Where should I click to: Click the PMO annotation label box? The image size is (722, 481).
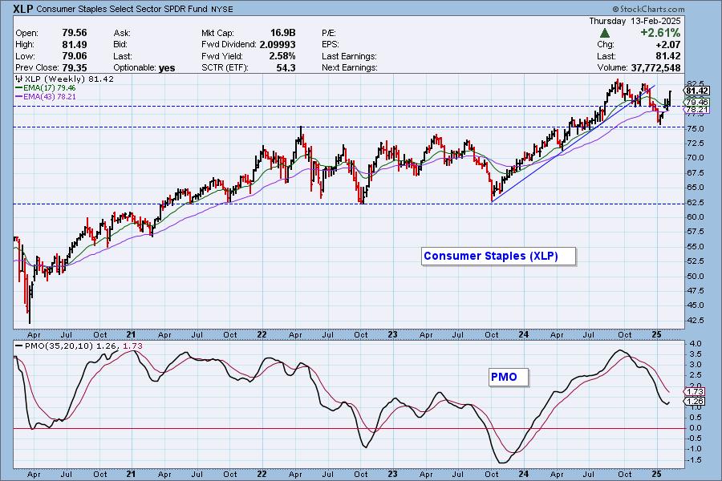coord(509,377)
